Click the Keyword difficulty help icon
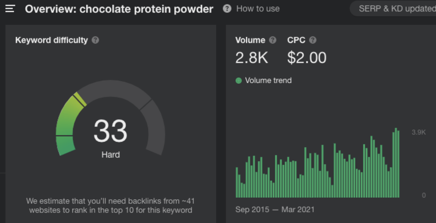Image resolution: width=436 pixels, height=223 pixels. tap(96, 40)
